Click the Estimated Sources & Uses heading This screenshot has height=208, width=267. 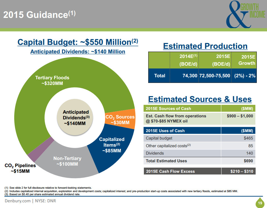pyautogui.click(x=200, y=99)
